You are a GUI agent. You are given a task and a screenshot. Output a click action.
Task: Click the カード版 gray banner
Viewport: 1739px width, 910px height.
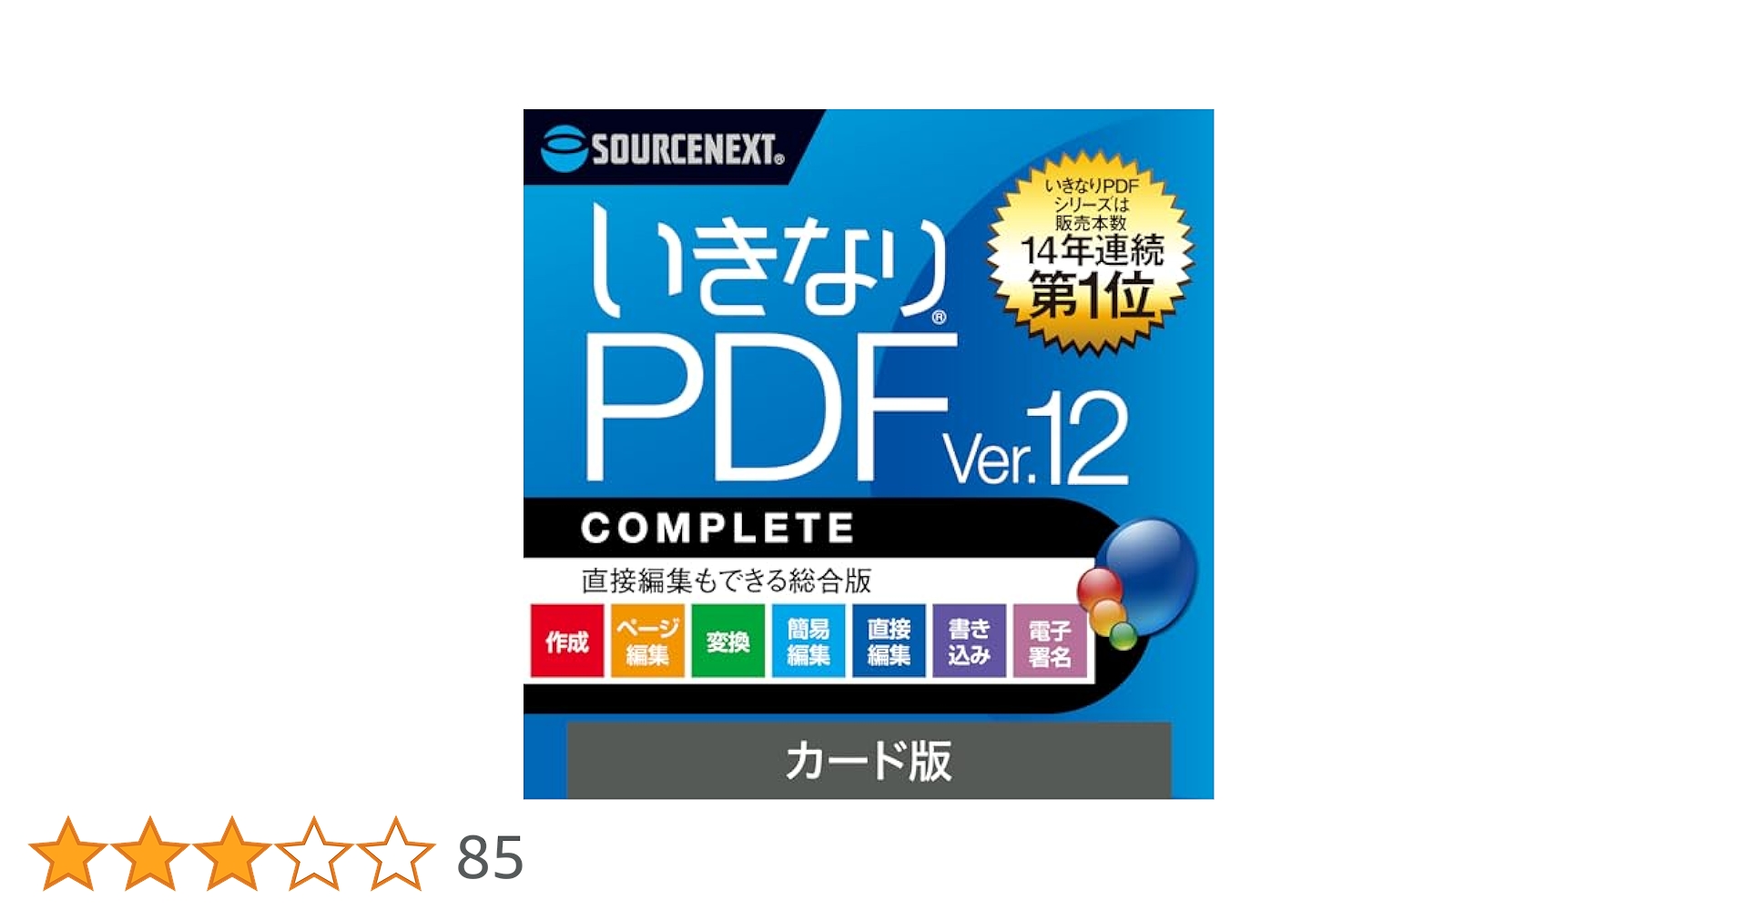tap(869, 761)
